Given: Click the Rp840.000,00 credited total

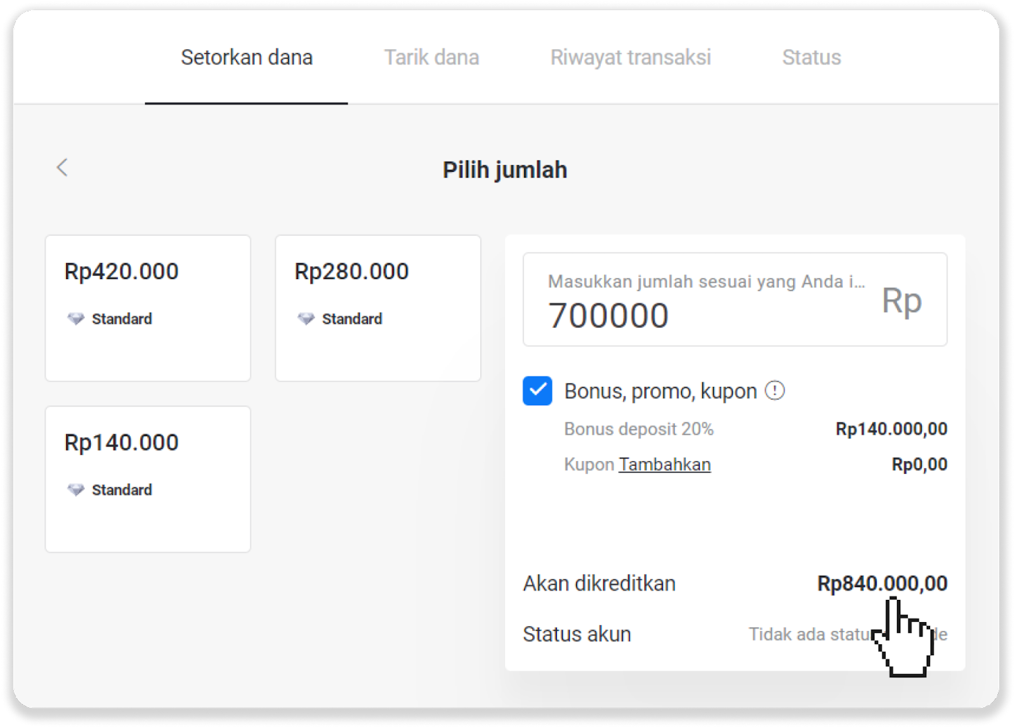Looking at the screenshot, I should coord(882,583).
